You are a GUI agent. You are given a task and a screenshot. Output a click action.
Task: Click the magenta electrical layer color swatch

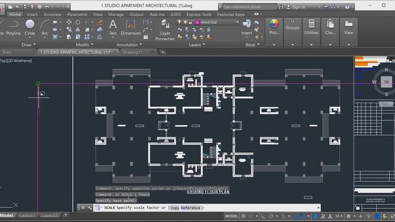point(197,22)
